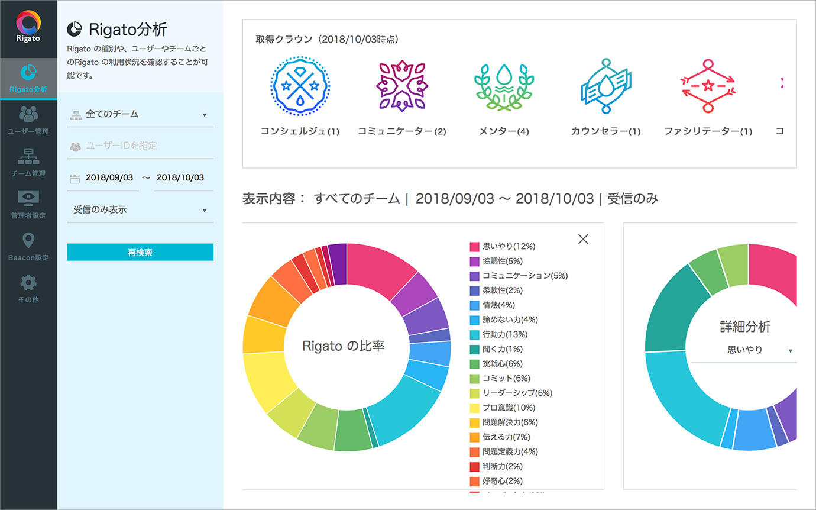Click the Rigato分析 page heading

(128, 29)
